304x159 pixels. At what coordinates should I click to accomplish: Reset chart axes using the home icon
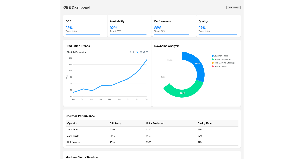pyautogui.click(x=144, y=52)
